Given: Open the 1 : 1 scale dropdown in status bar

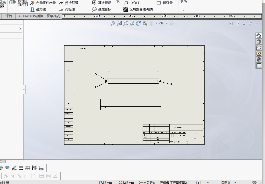Looking at the screenshot, I should (x=208, y=182).
